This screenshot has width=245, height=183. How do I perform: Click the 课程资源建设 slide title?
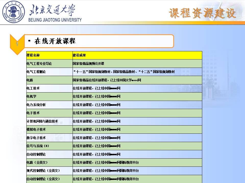202,13
